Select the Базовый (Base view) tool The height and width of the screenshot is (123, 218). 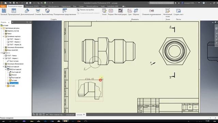coord(4,12)
